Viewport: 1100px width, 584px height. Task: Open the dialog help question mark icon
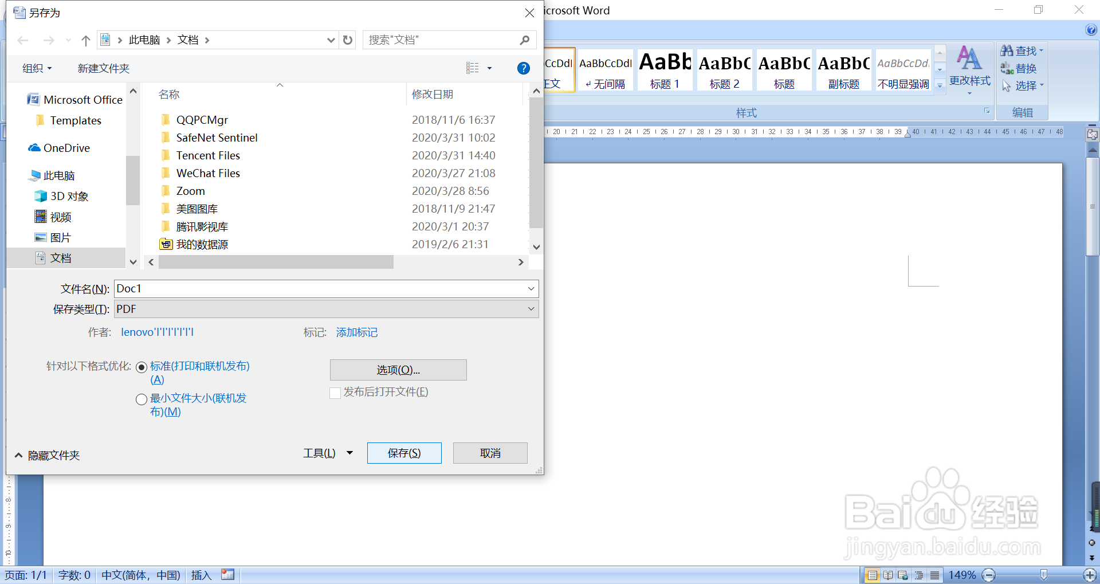(x=523, y=68)
